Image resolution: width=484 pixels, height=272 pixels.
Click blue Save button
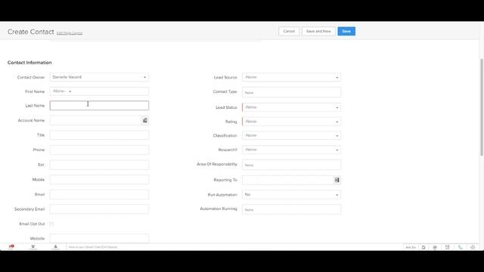pos(346,31)
